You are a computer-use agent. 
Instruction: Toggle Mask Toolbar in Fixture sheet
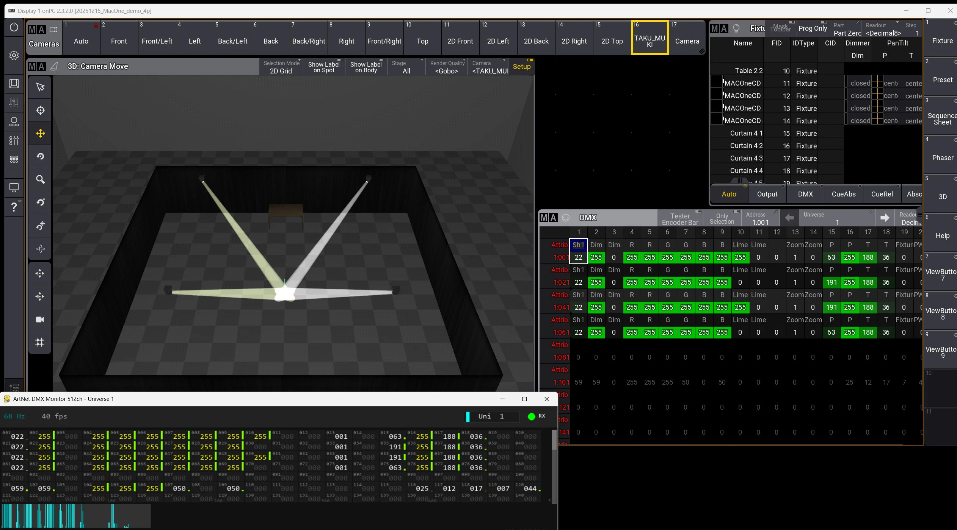(x=780, y=28)
